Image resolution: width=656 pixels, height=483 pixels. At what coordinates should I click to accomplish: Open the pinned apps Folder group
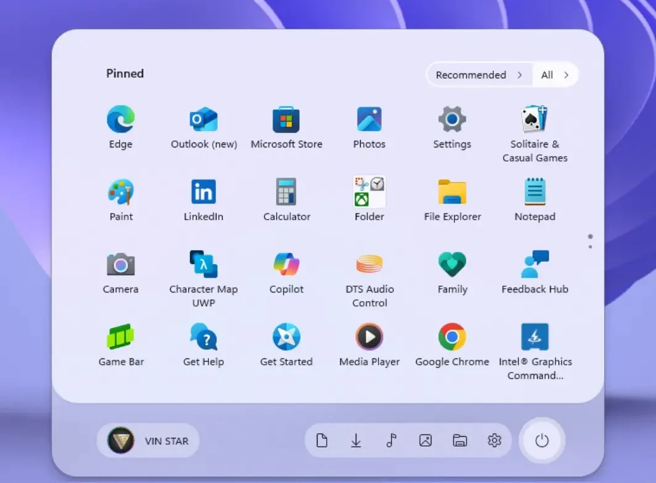(369, 192)
